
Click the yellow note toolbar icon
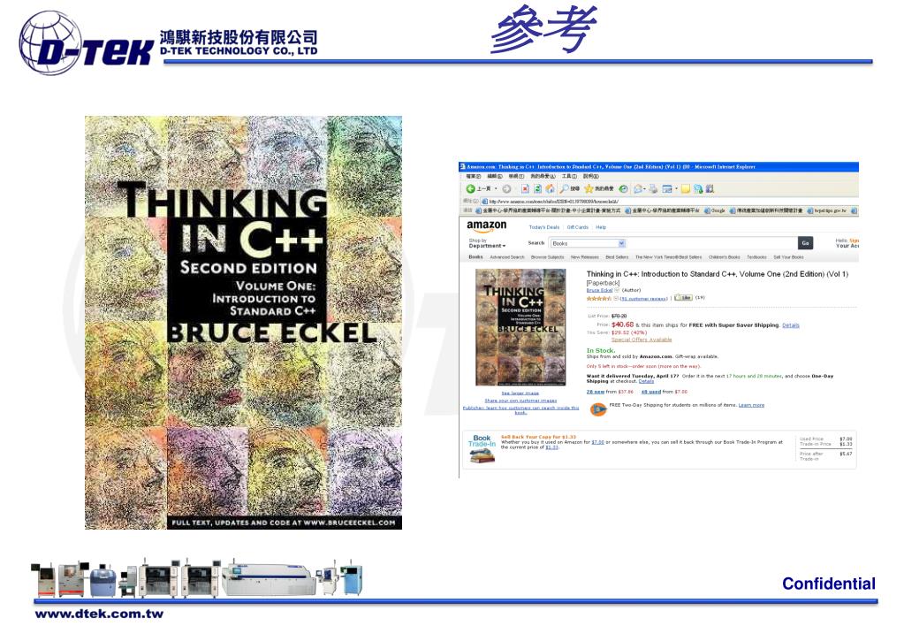click(x=686, y=188)
